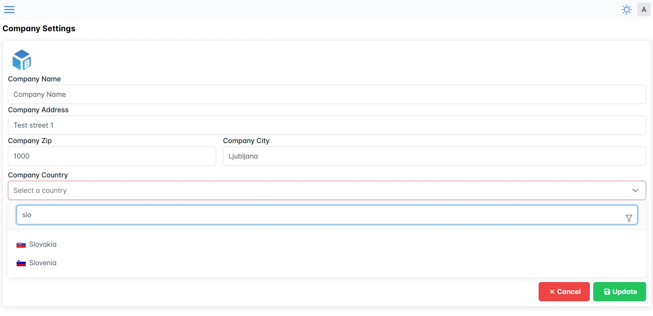The height and width of the screenshot is (316, 653).
Task: Click the Slovenia flag icon
Action: [x=21, y=263]
